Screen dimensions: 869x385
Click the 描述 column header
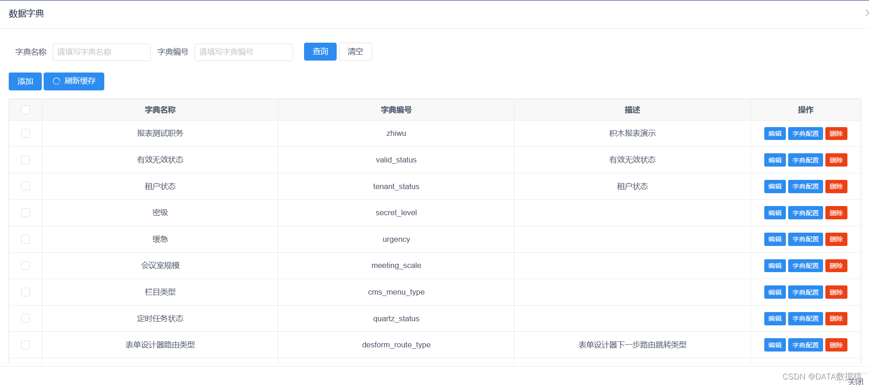(632, 110)
